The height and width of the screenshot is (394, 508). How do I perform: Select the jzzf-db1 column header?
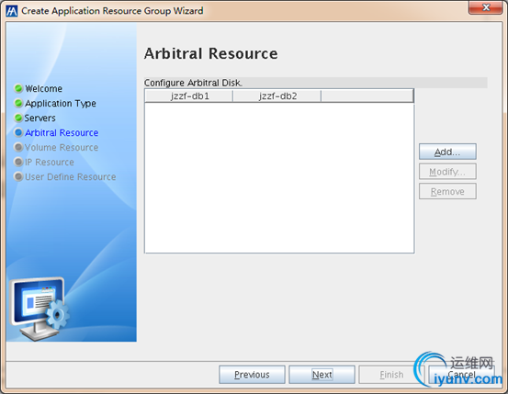189,96
